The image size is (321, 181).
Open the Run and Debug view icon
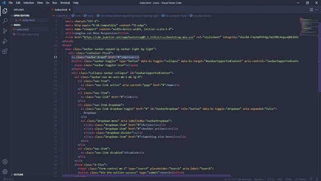5,41
